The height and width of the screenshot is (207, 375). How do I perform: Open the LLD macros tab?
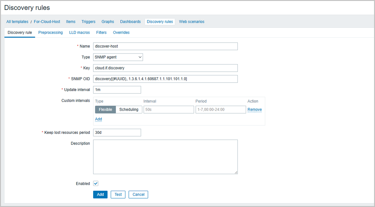(79, 33)
